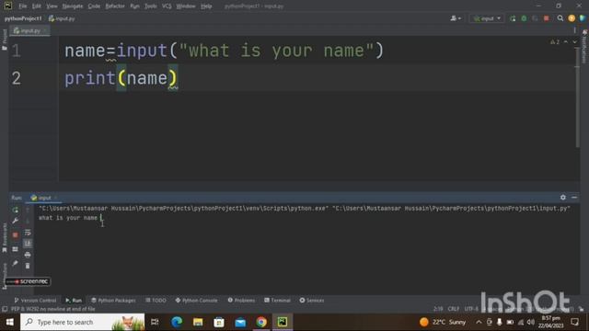
Task: Toggle Notifications side panel
Action: point(584,47)
